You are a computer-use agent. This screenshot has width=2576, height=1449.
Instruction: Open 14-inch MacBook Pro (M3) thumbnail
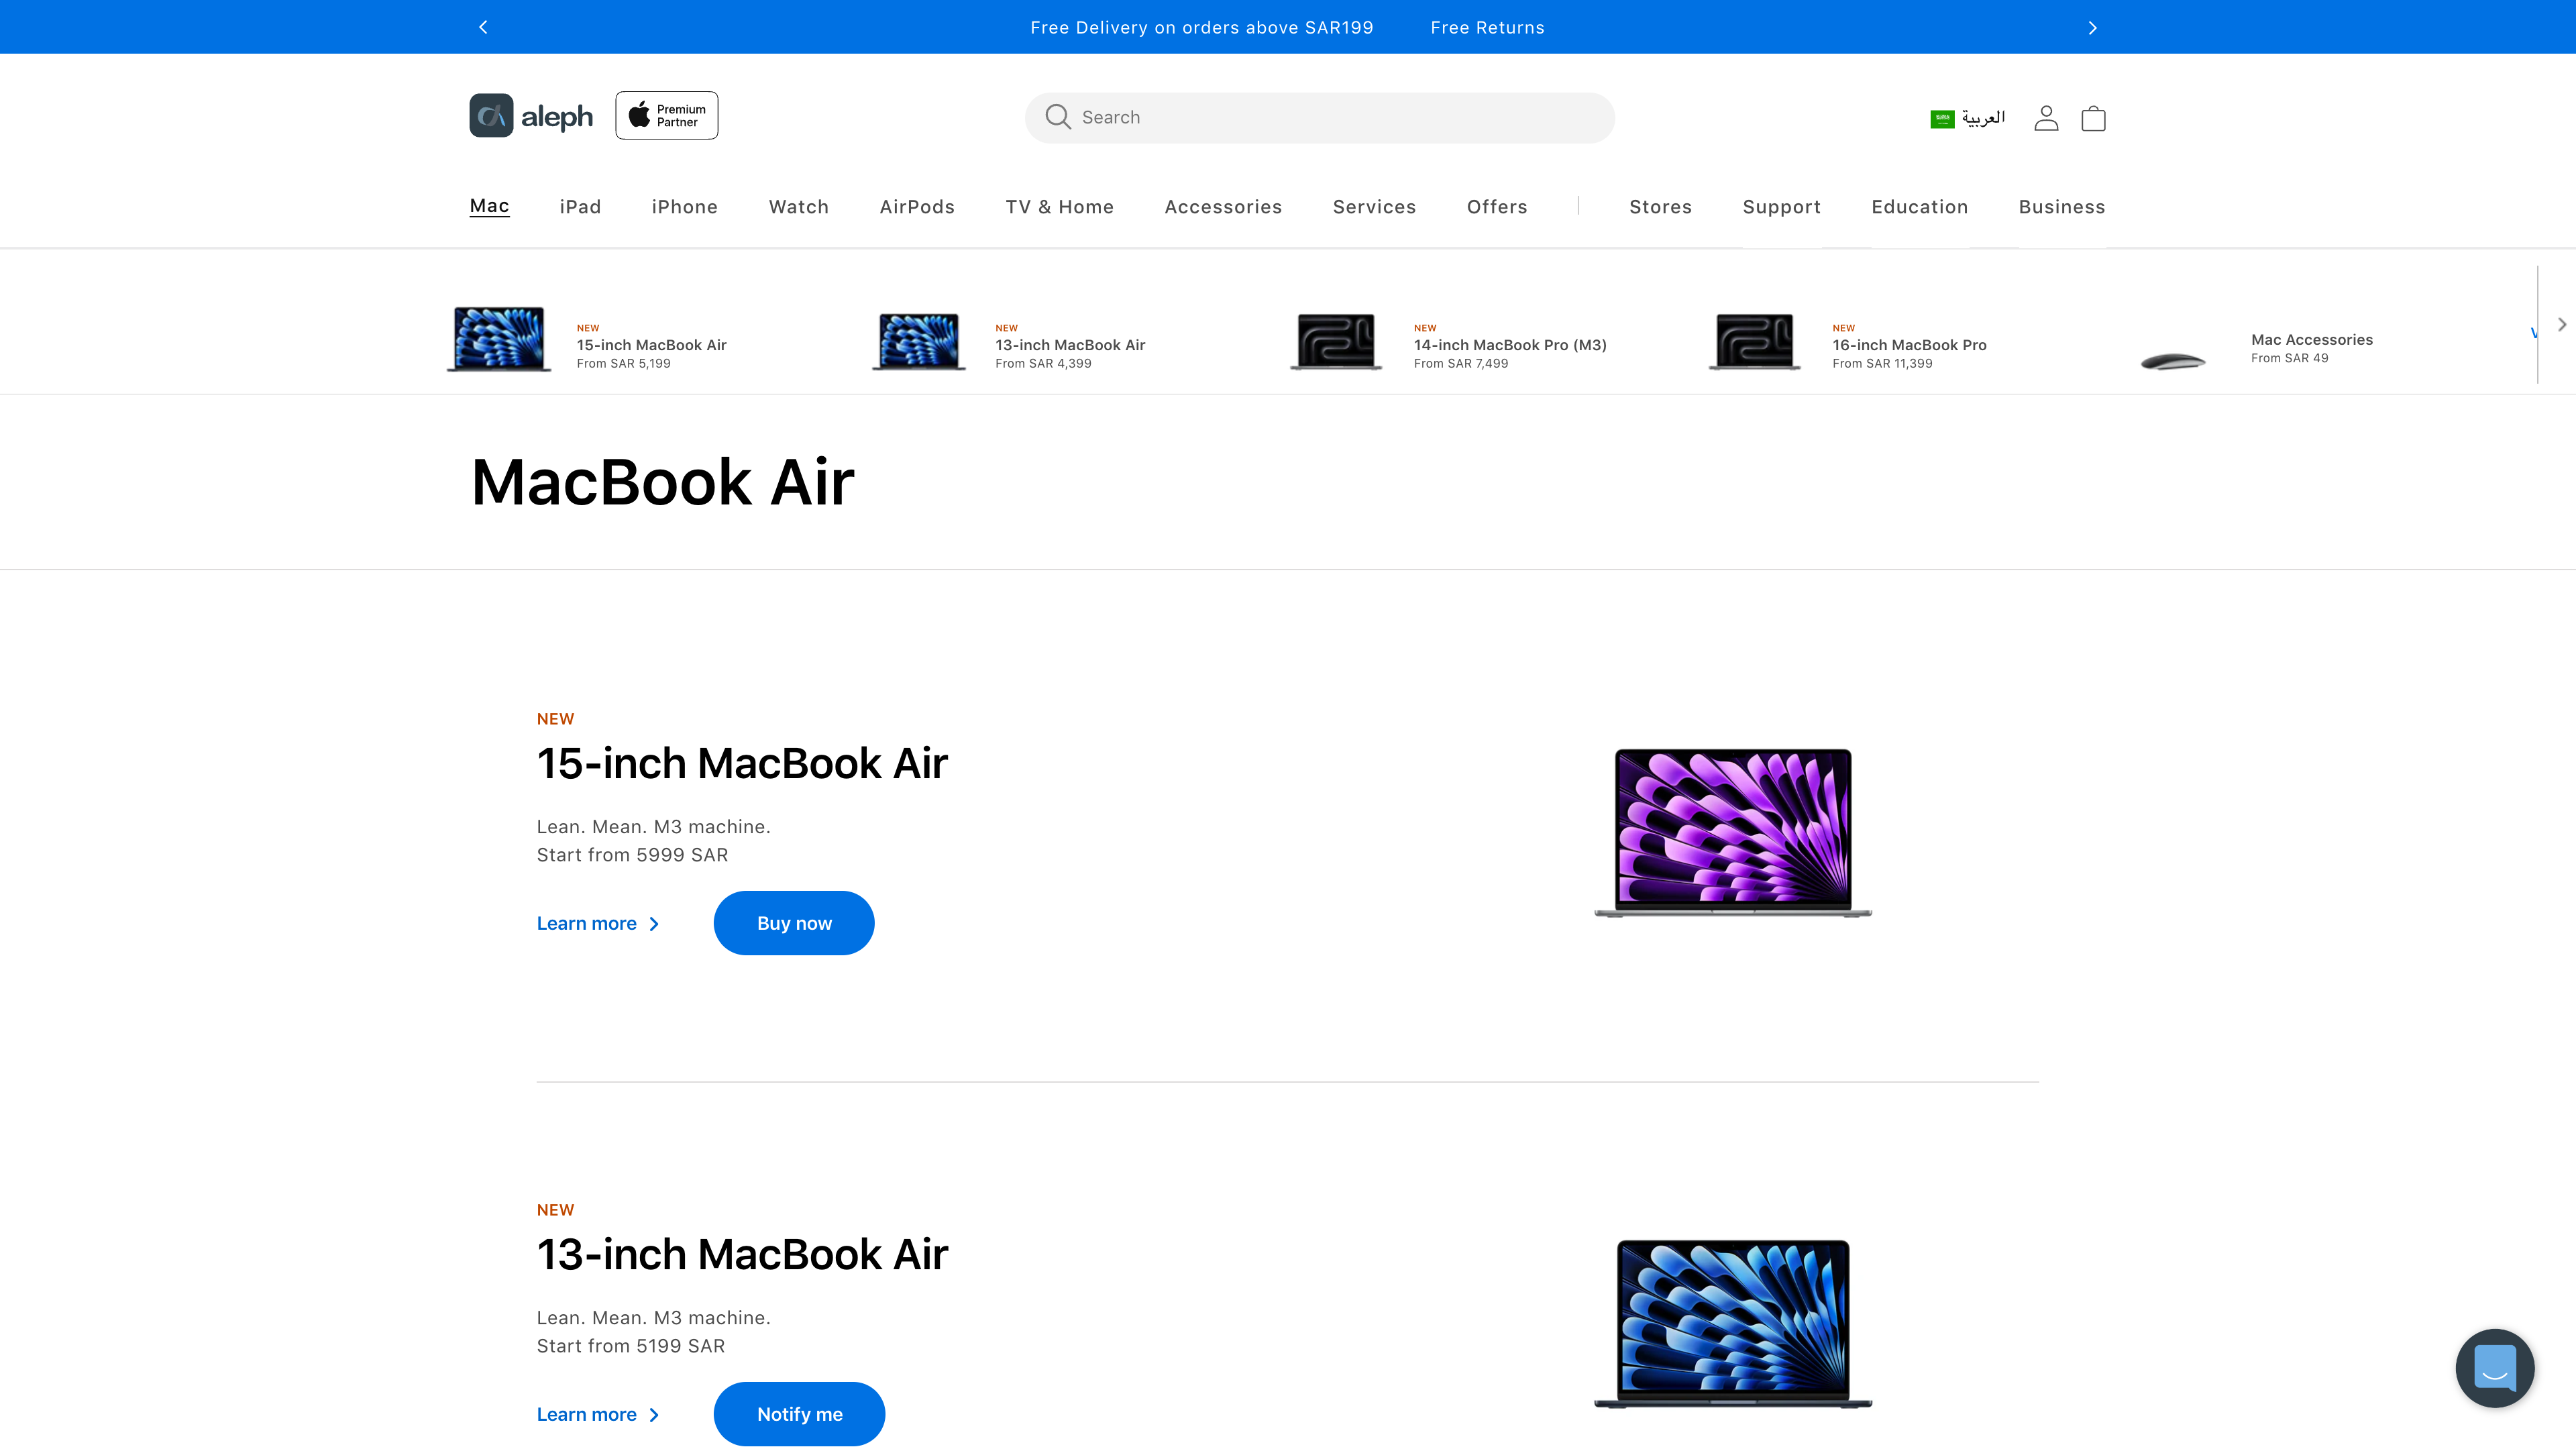click(1336, 341)
